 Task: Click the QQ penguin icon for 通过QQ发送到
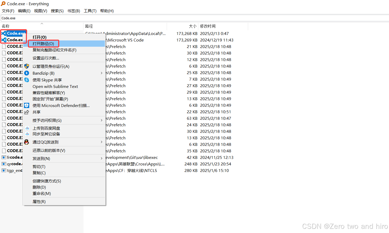tap(26, 142)
